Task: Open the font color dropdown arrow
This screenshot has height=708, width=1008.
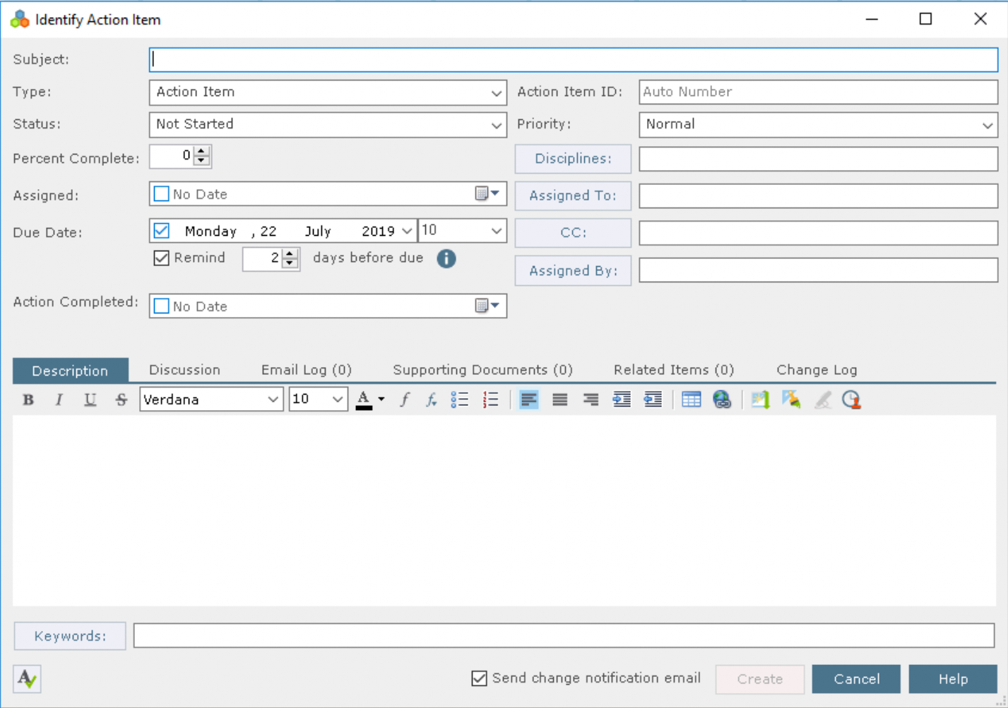Action: click(x=381, y=400)
